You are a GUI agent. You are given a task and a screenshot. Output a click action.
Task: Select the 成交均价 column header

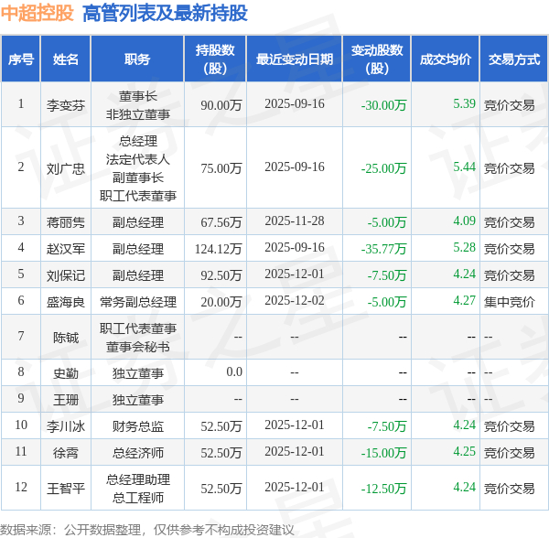[x=445, y=59]
